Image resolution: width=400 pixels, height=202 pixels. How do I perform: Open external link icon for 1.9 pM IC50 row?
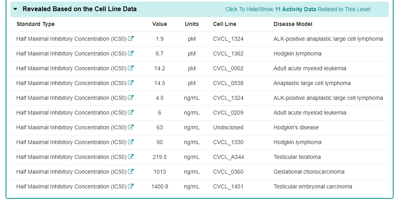point(131,39)
